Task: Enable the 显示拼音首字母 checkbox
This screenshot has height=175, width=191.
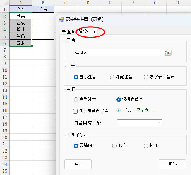Action: (x=75, y=111)
